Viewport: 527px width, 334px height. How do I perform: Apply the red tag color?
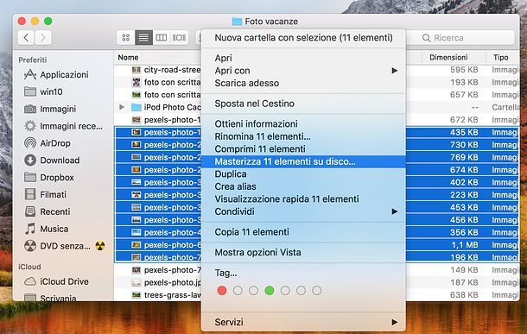pos(222,290)
